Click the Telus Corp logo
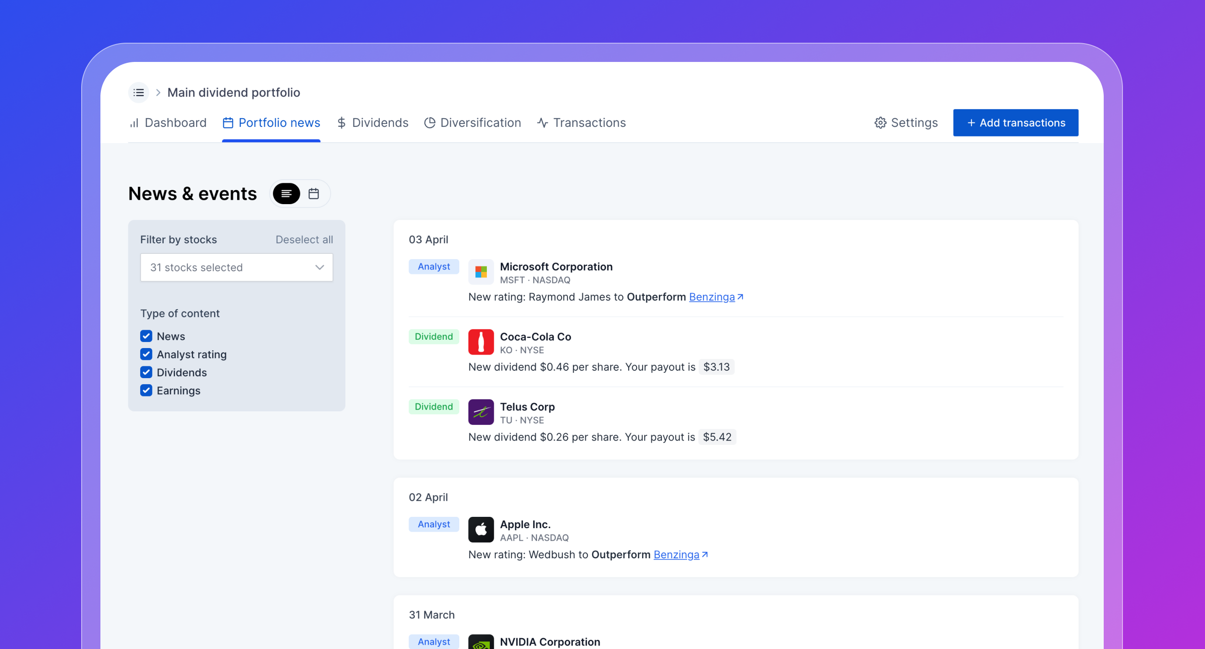1205x649 pixels. coord(480,412)
